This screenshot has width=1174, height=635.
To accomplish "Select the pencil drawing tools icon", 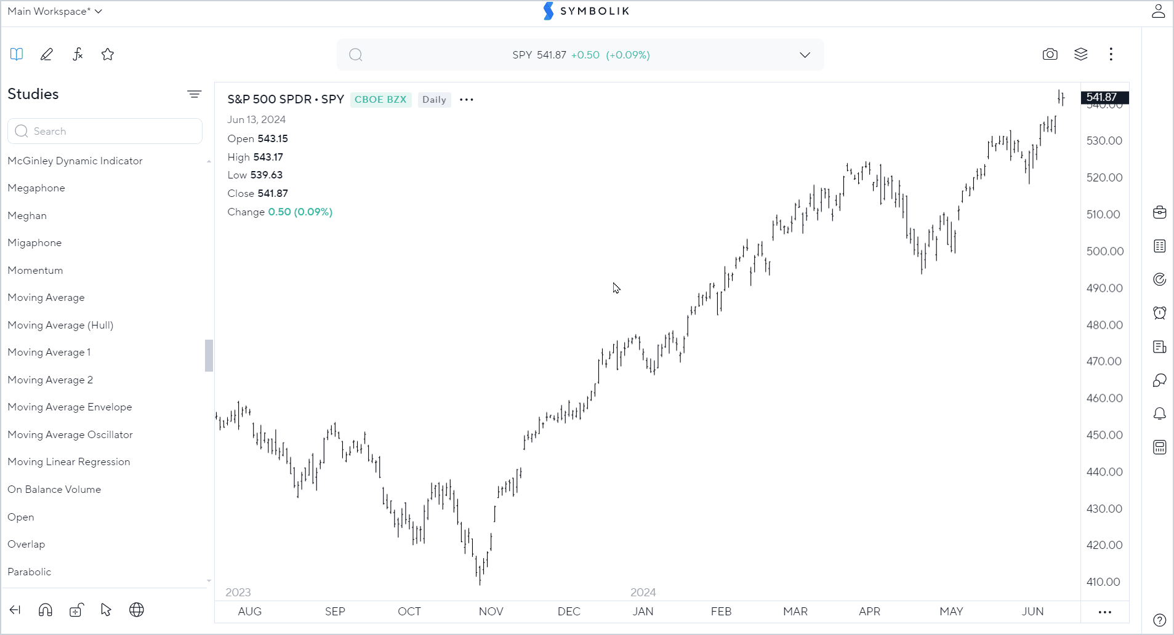I will (47, 54).
